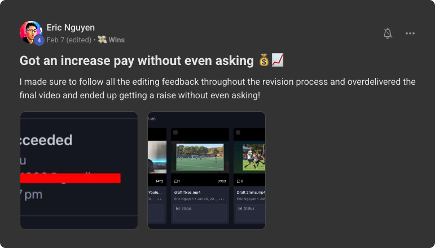Click the Feb 7 (edited) timestamp
435x248 pixels.
[69, 40]
